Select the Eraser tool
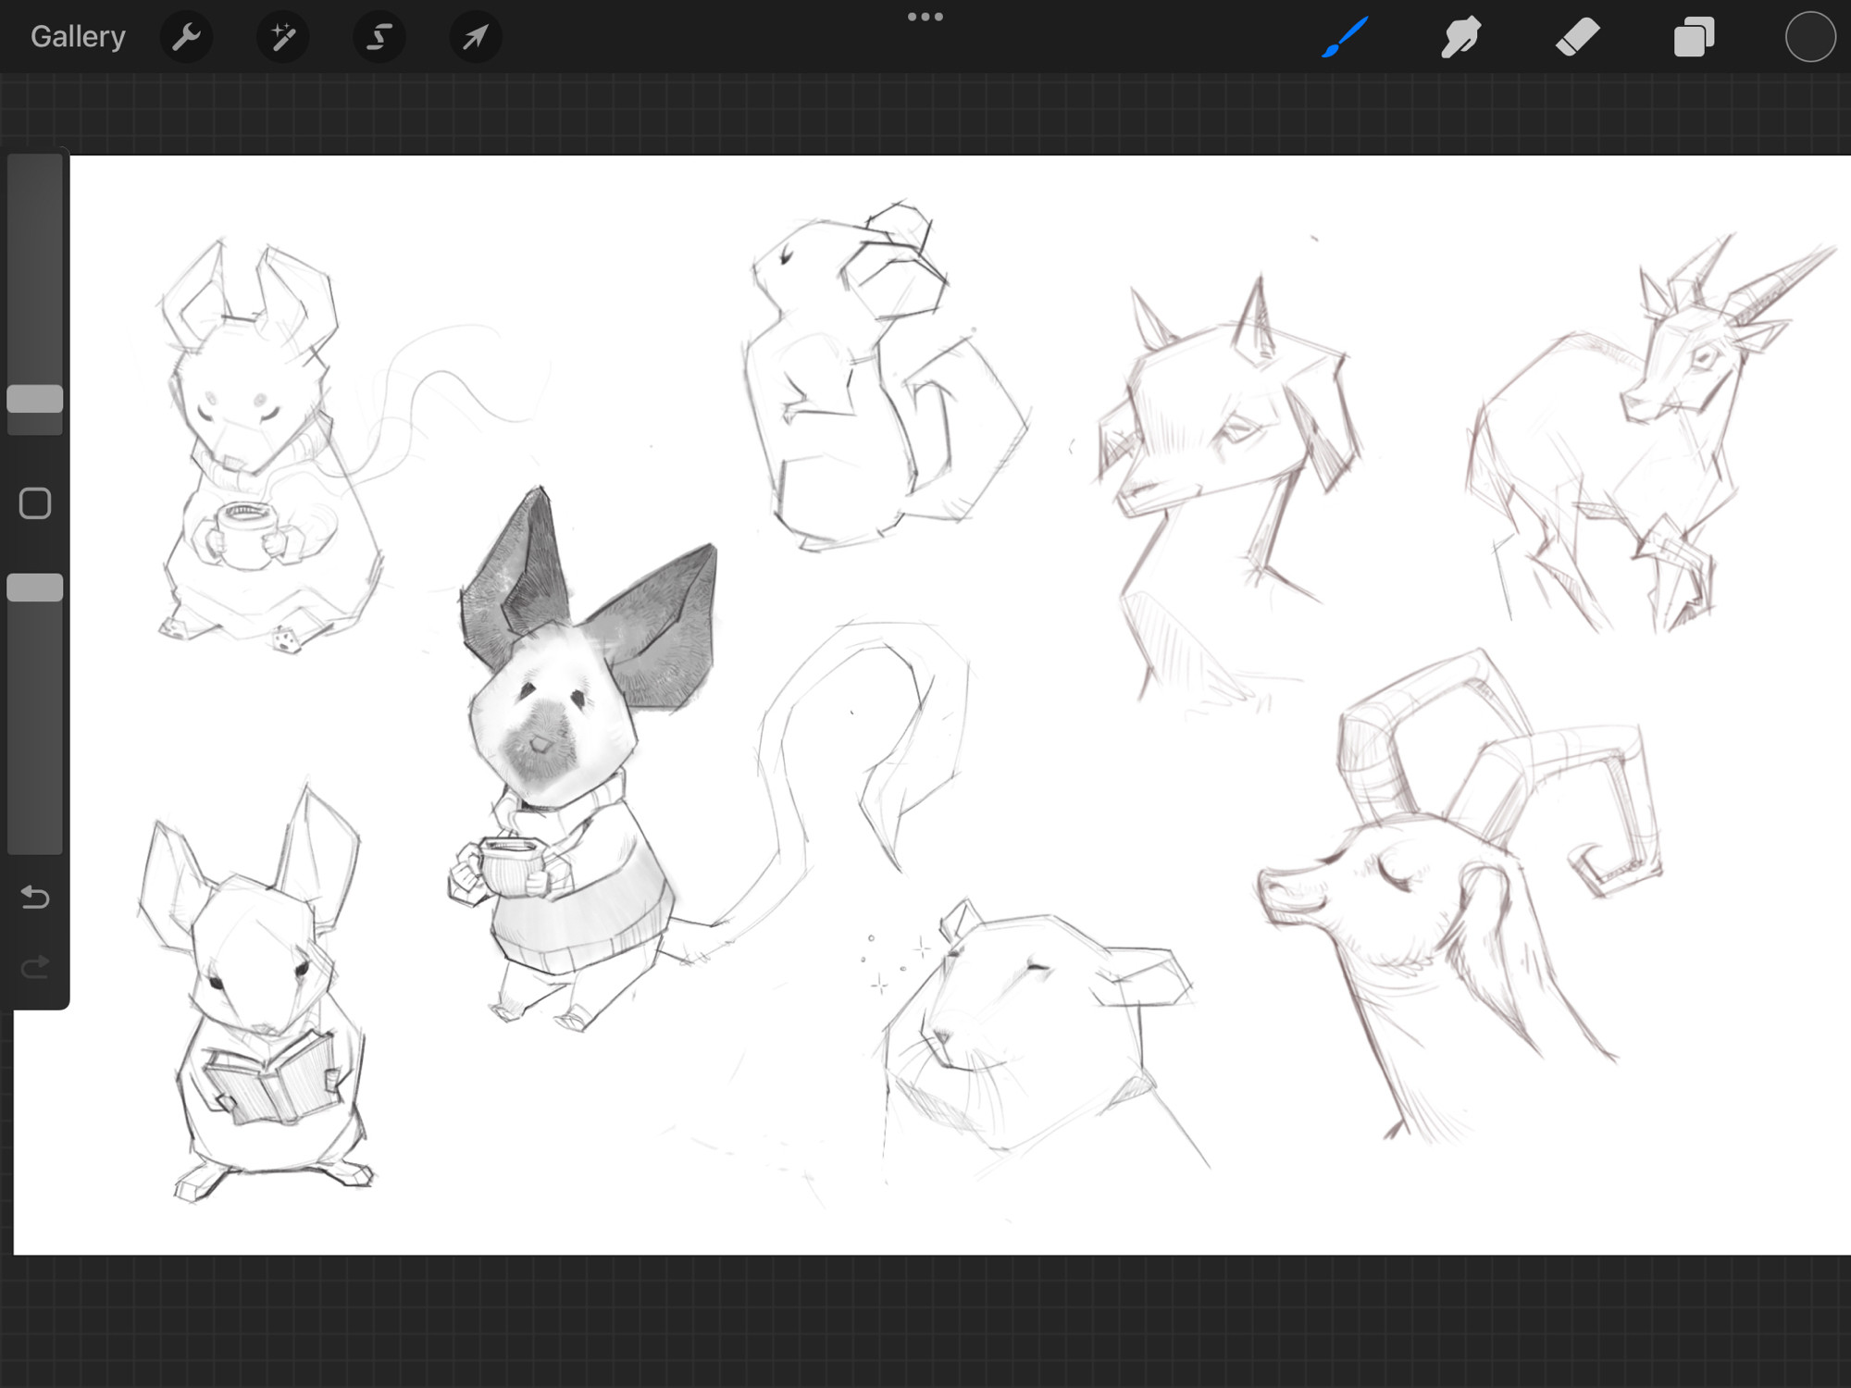 click(x=1577, y=37)
